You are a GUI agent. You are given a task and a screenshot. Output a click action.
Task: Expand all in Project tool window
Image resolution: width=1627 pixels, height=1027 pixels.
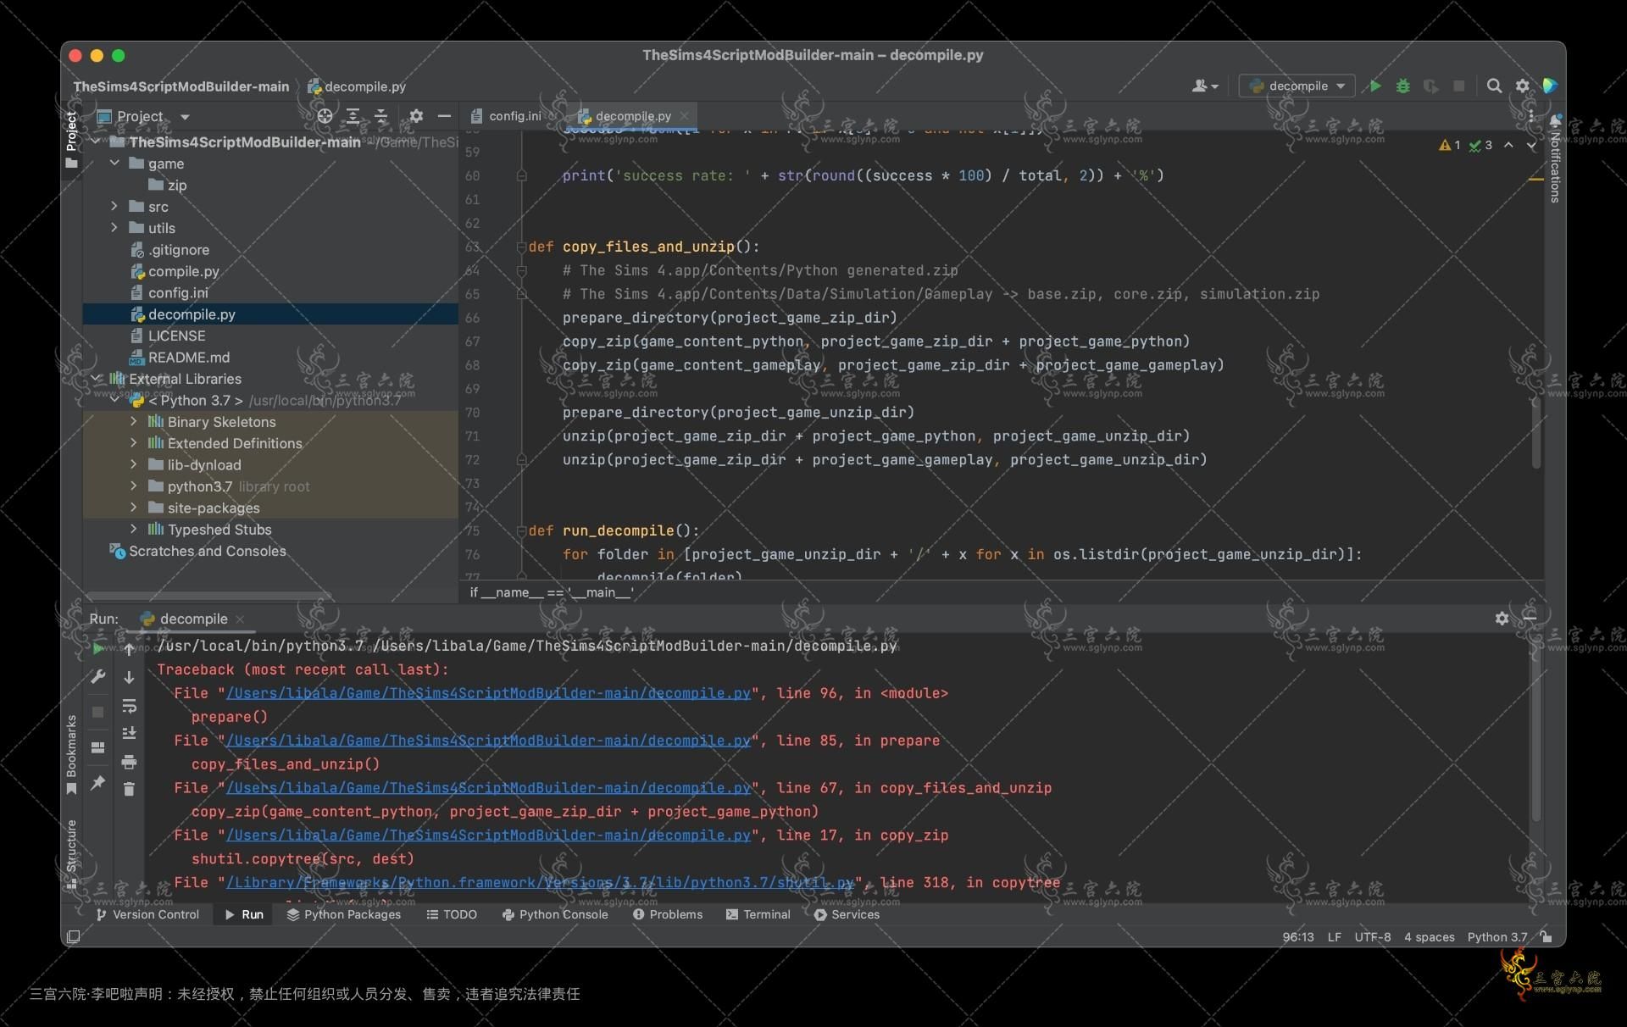coord(353,116)
